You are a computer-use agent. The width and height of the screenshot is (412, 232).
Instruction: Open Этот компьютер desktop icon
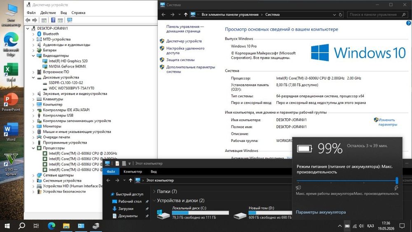(11, 15)
